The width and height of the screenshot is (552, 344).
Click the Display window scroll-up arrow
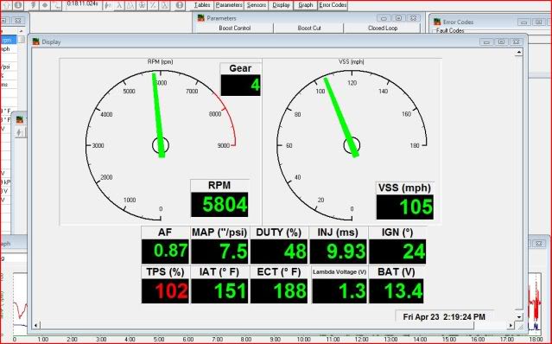519,53
